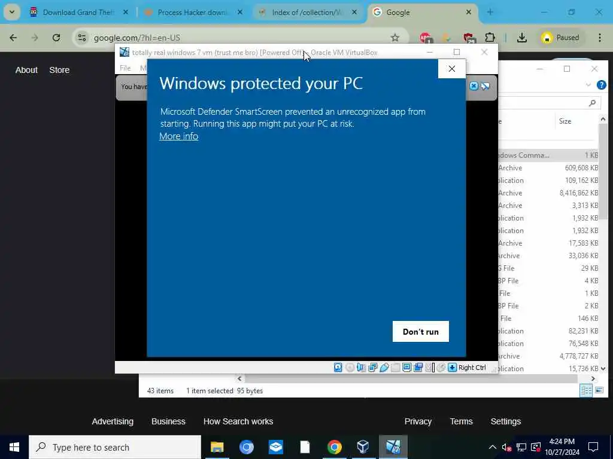This screenshot has height=459, width=613.
Task: Open the Store link on Google
Action: click(59, 70)
